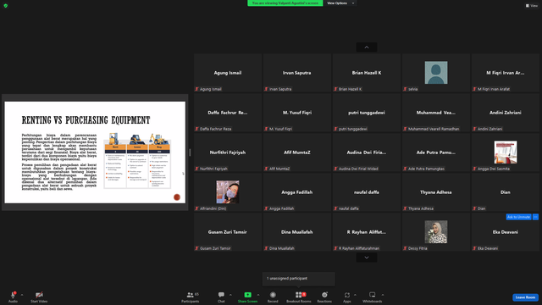Open the View Options dropdown

pos(340,3)
